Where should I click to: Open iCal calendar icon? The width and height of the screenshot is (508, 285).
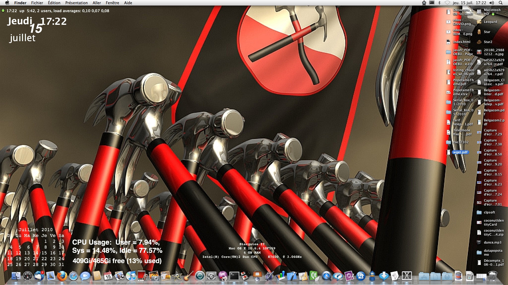tap(108, 276)
